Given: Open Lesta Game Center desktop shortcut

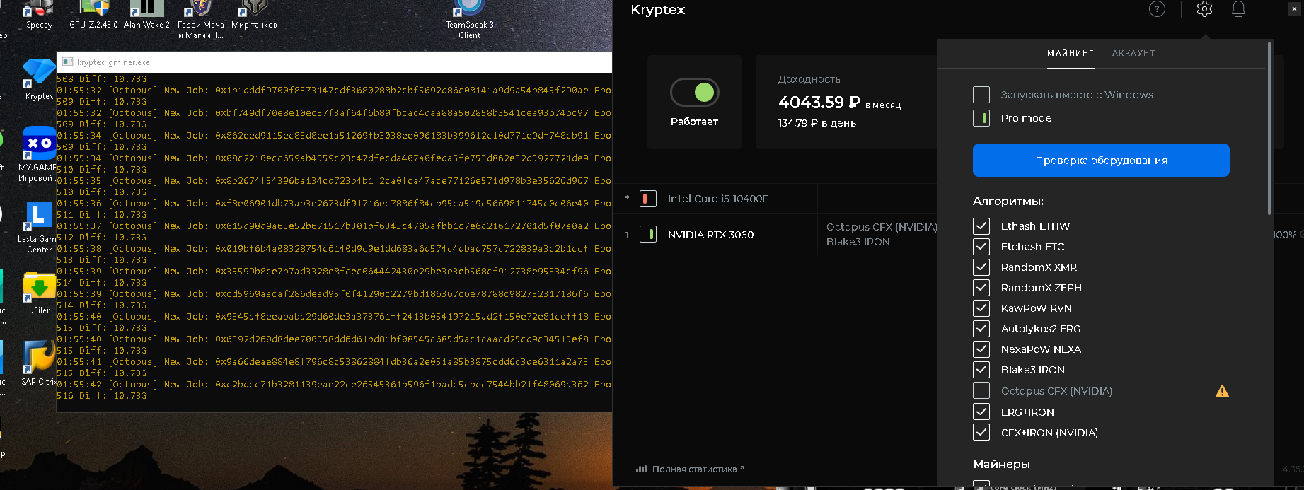Looking at the screenshot, I should pos(37,227).
